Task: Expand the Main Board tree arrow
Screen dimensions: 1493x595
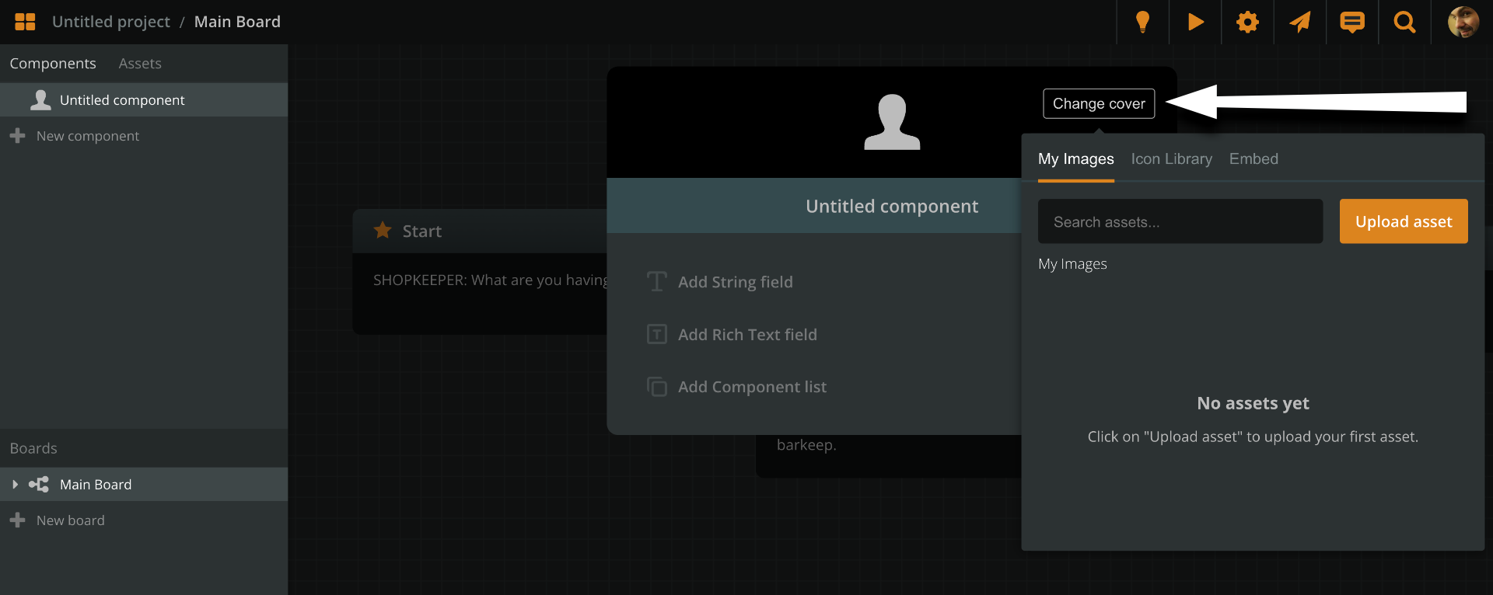Action: [15, 485]
